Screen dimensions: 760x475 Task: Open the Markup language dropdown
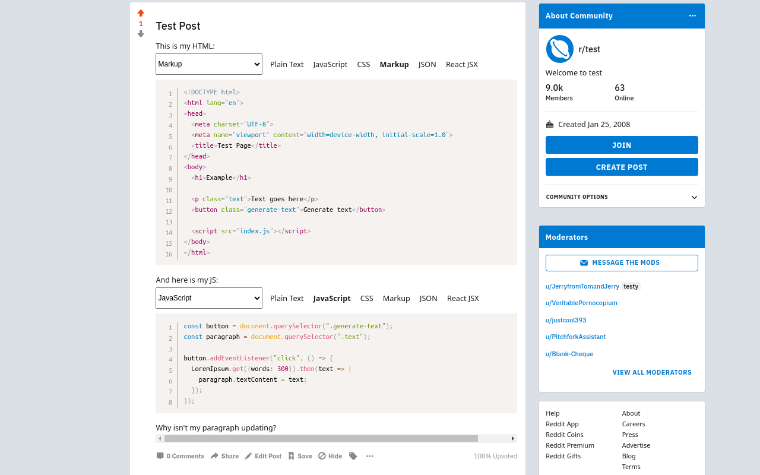pos(208,64)
